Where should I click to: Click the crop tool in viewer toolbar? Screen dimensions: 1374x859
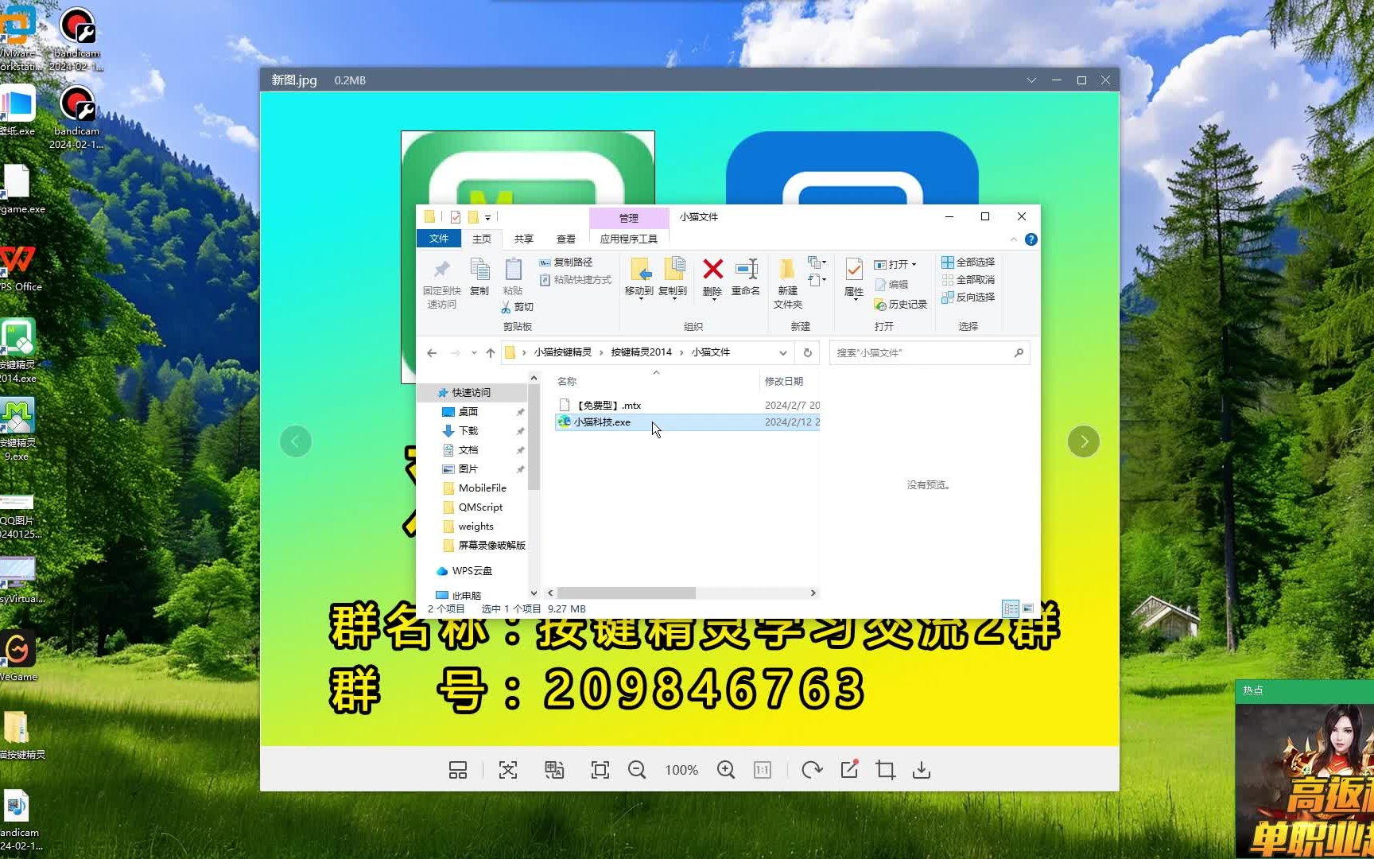coord(885,770)
